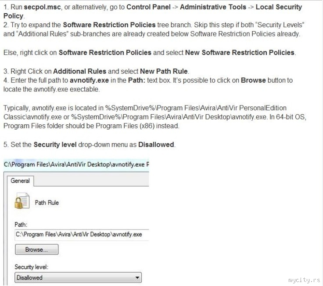The width and height of the screenshot is (323, 286).
Task: Click the Path Rule label beside the padlock
Action: tap(47, 203)
